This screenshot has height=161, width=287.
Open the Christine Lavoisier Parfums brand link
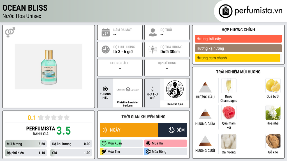(128, 104)
